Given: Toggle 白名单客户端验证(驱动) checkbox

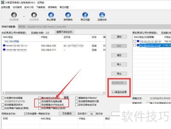Looking at the screenshot, I should coord(40,108).
